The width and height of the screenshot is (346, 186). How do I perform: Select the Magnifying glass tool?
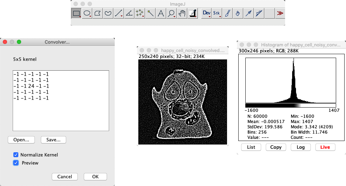pos(172,13)
